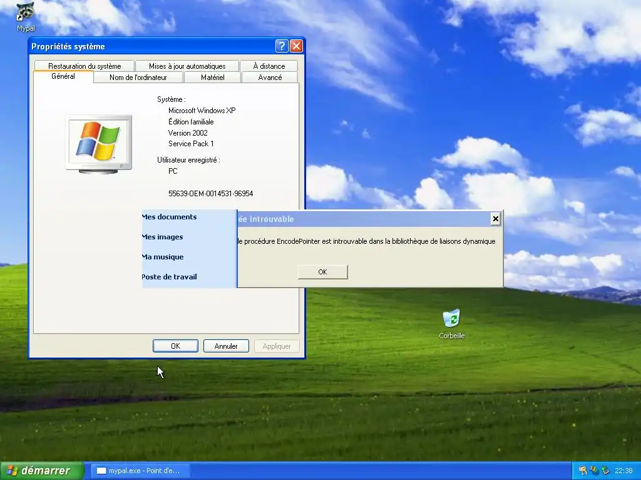Click the Édition familiale text
The image size is (641, 480).
point(191,122)
